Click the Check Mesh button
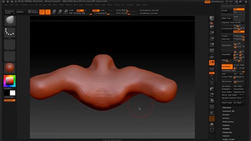251x141 pixels. click(x=227, y=103)
